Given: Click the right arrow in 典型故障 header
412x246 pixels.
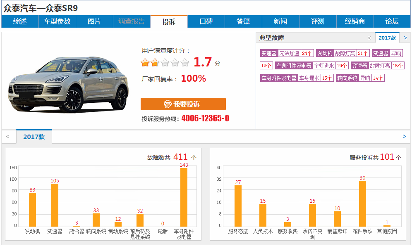Looking at the screenshot, I should pyautogui.click(x=405, y=38).
